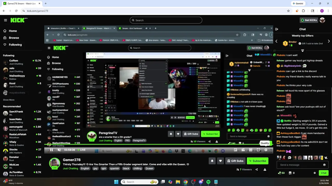Open the profile avatar menu
The width and height of the screenshot is (332, 186).
(322, 20)
